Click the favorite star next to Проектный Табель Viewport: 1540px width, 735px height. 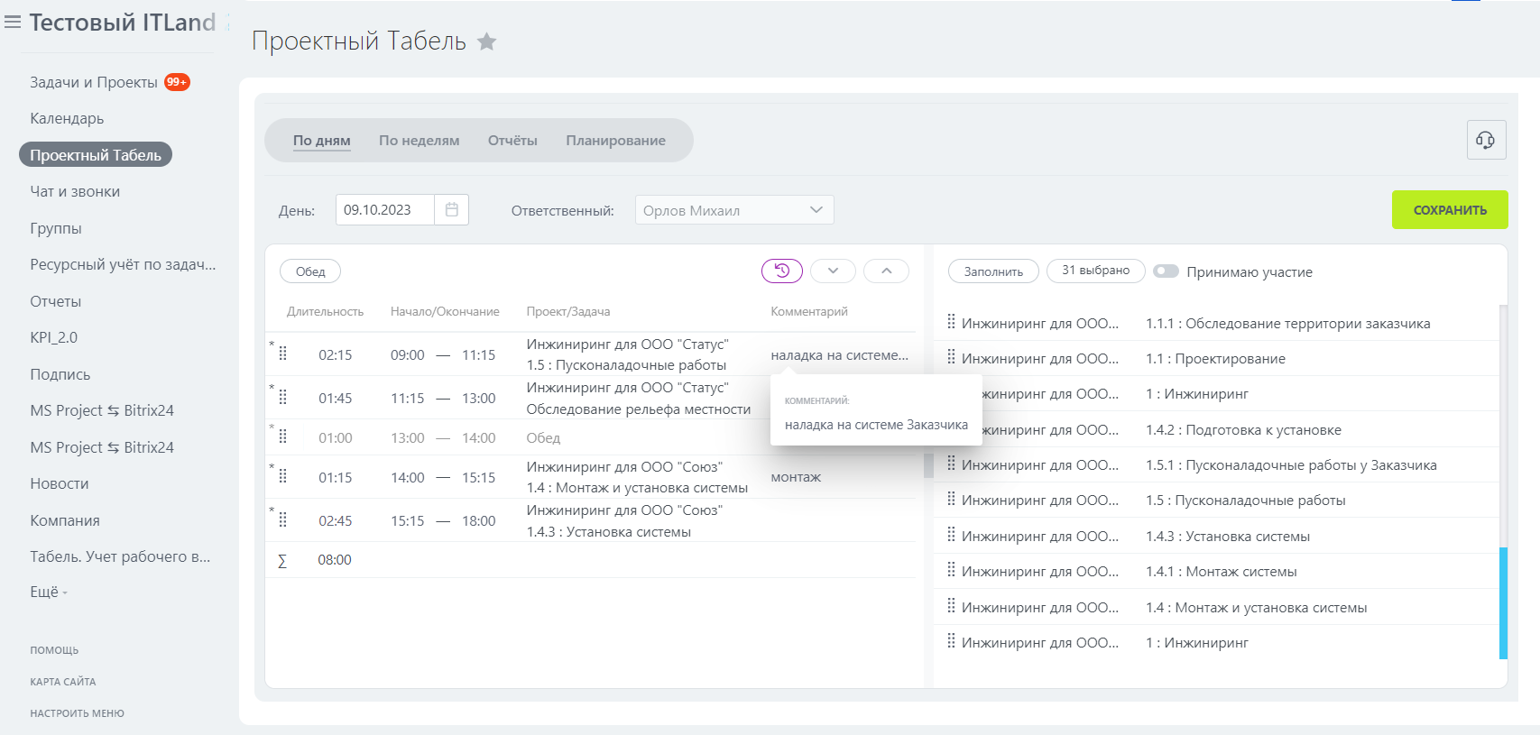click(486, 41)
